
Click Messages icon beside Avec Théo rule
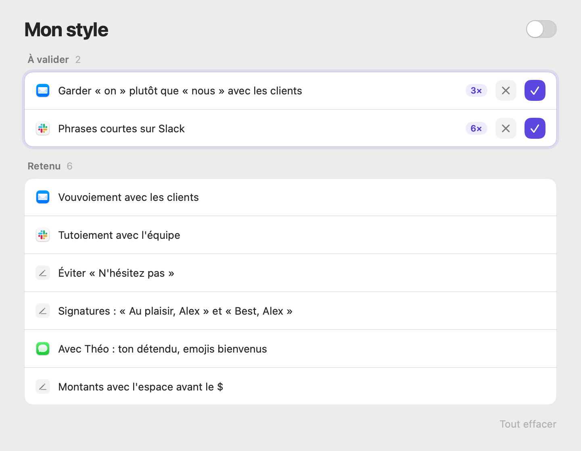[x=43, y=349]
